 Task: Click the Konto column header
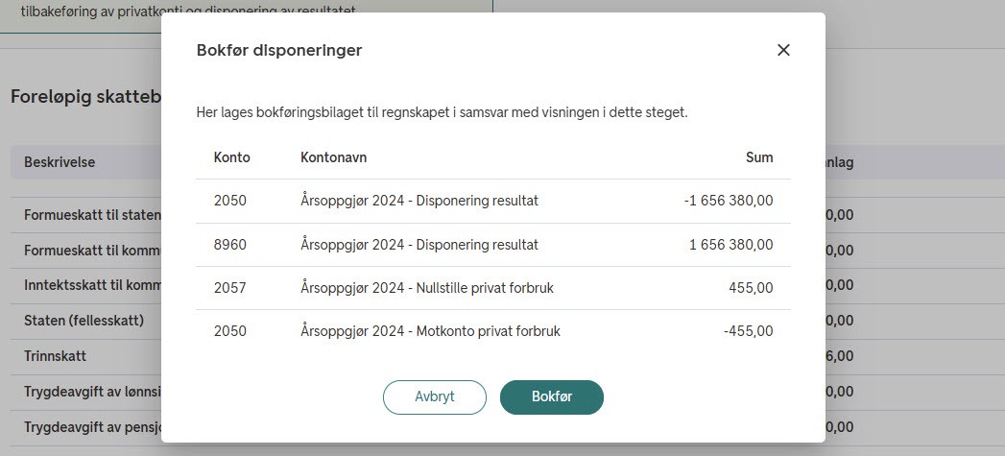coord(229,157)
